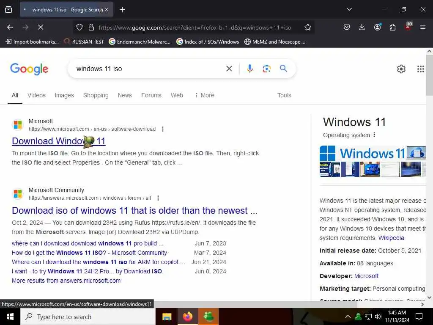Open volume control in system tray
This screenshot has height=325, width=433.
(x=378, y=317)
